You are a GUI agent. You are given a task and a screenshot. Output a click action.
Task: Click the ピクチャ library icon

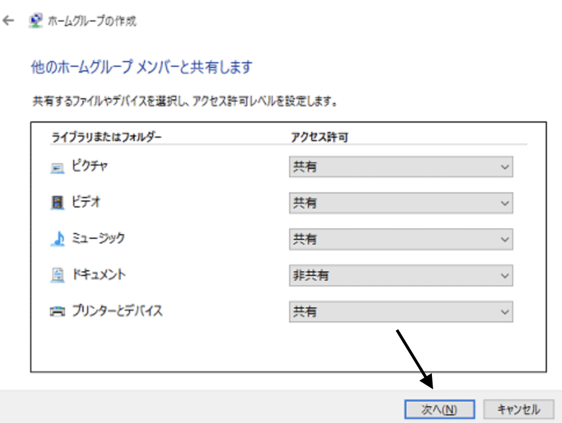pyautogui.click(x=56, y=168)
